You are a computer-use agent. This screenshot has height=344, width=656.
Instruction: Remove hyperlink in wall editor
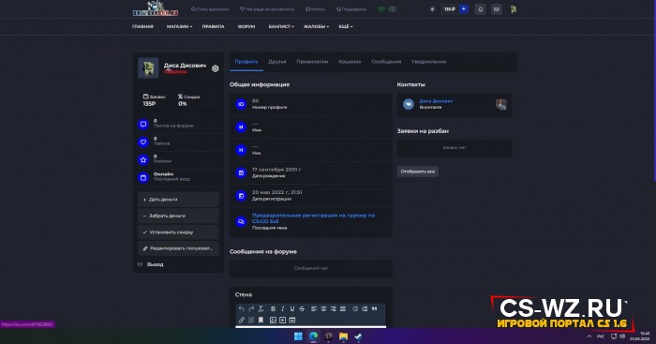click(x=251, y=321)
